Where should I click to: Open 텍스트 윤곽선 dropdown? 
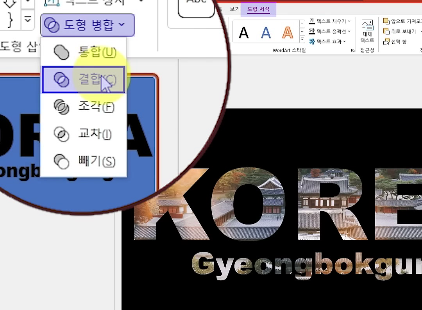[330, 31]
